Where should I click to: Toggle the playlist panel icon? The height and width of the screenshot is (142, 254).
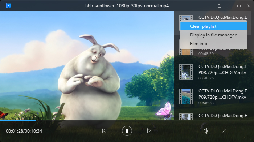241,131
